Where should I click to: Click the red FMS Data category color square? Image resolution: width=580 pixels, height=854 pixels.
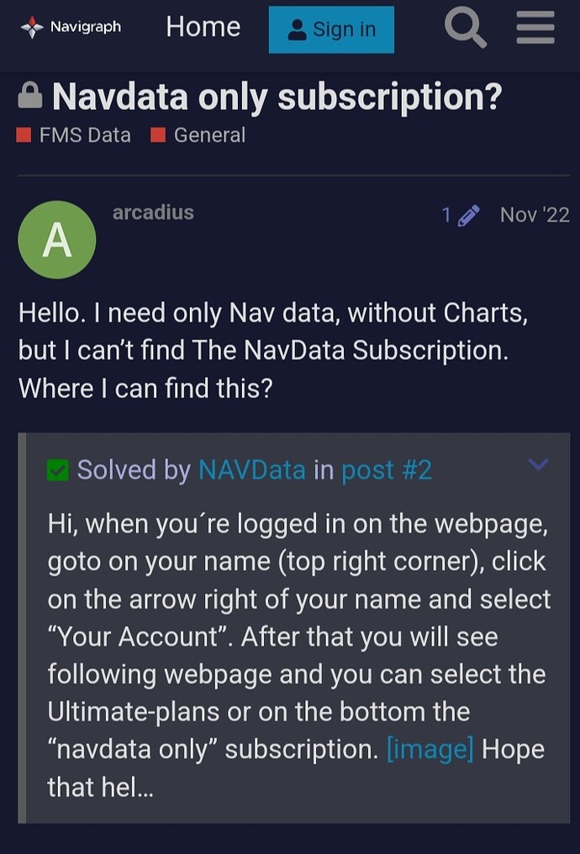pos(26,134)
